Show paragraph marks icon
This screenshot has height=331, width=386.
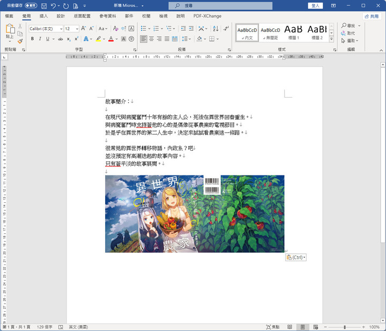click(226, 28)
